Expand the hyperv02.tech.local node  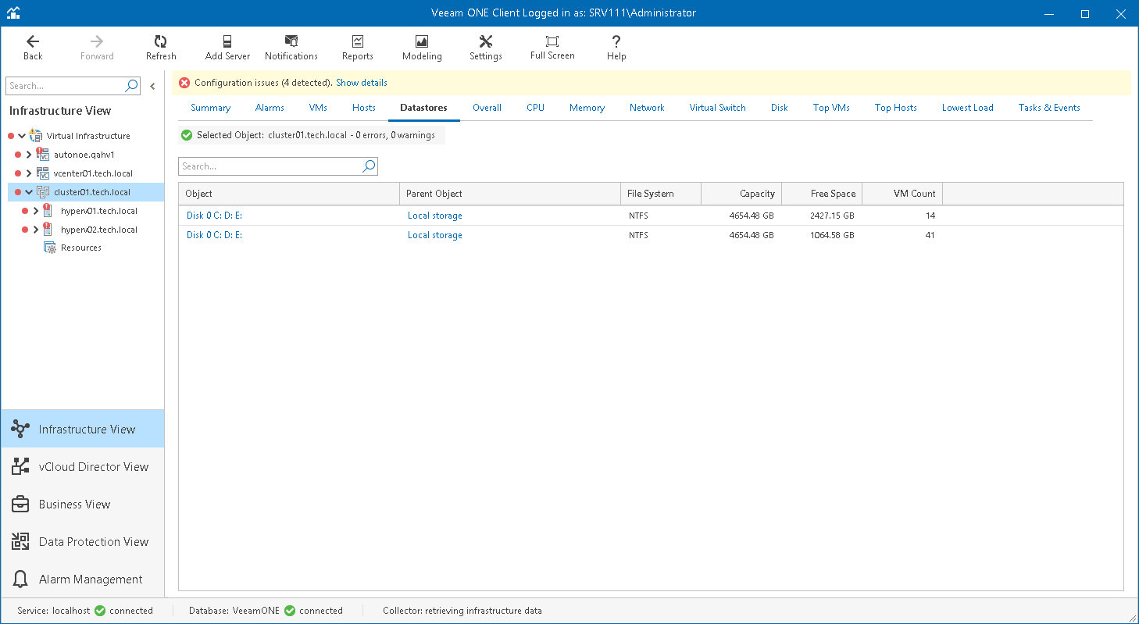(36, 230)
